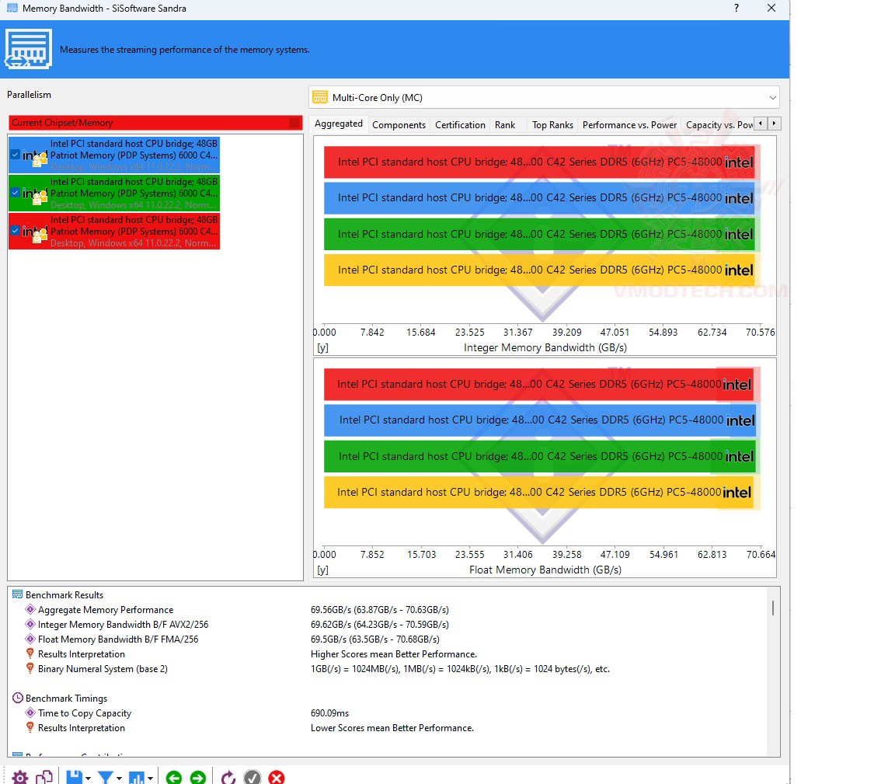Screen dimensions: 895x784
Task: Open the options gear in bottom toolbar
Action: click(x=20, y=777)
